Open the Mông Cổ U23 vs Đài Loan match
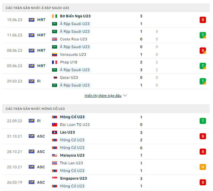Viewport: 213px width, 191px height. pyautogui.click(x=106, y=121)
